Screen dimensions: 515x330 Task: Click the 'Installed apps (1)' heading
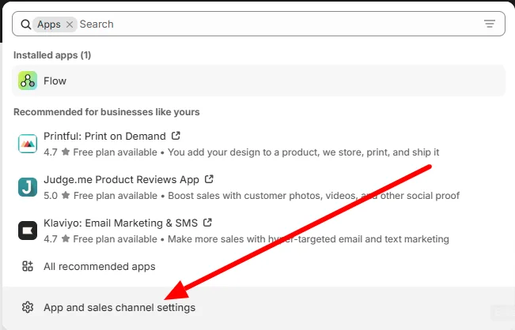[x=52, y=55]
